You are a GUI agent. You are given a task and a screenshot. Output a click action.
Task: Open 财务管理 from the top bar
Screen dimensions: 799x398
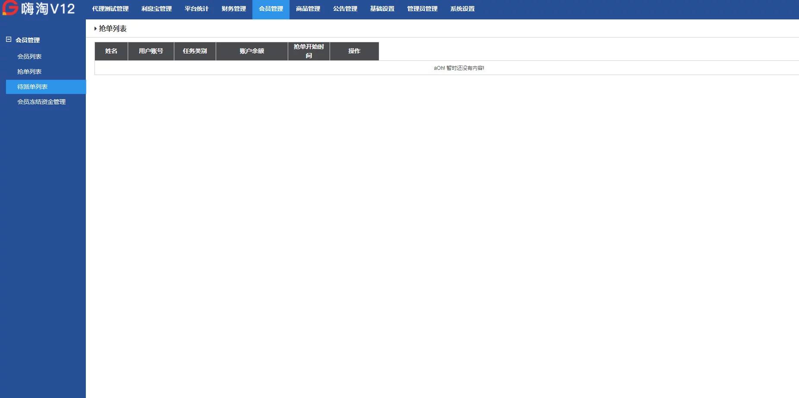coord(234,9)
